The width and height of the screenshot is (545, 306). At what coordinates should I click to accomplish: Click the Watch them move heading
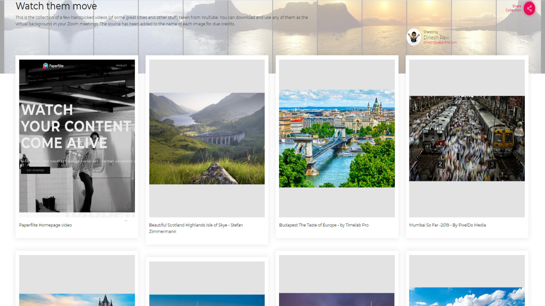56,6
